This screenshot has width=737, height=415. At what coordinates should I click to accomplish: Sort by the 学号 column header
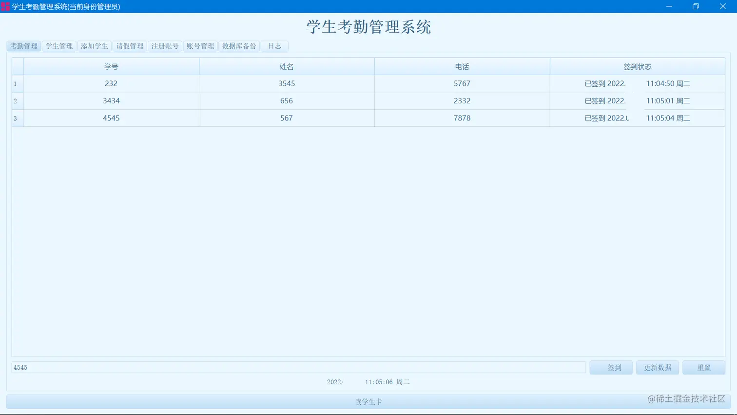tap(111, 66)
